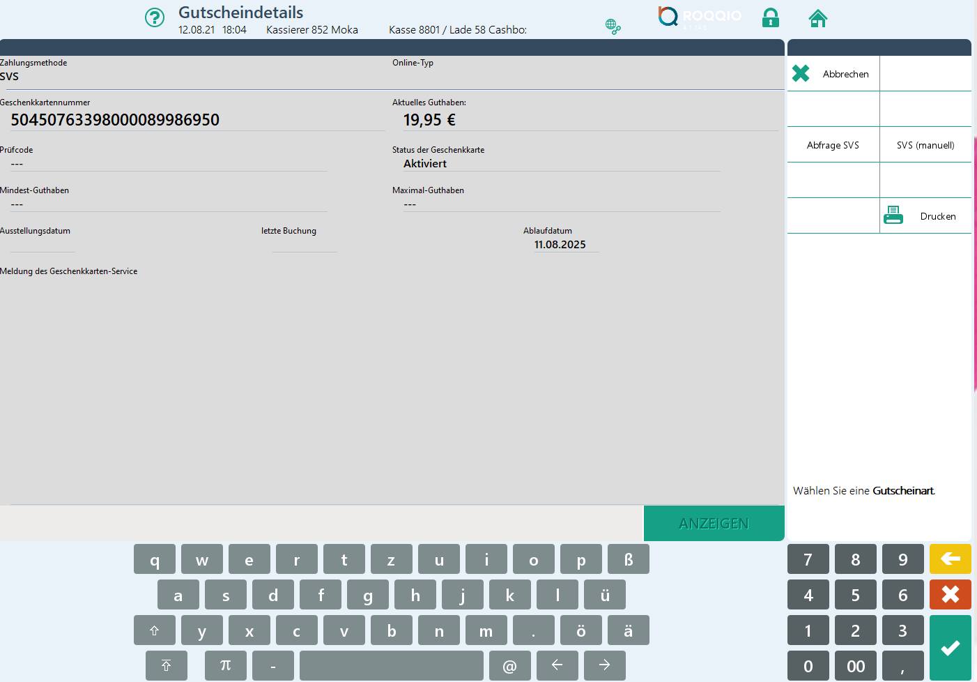Toggle caps lock key on keyboard
Image resolution: width=977 pixels, height=682 pixels.
167,665
